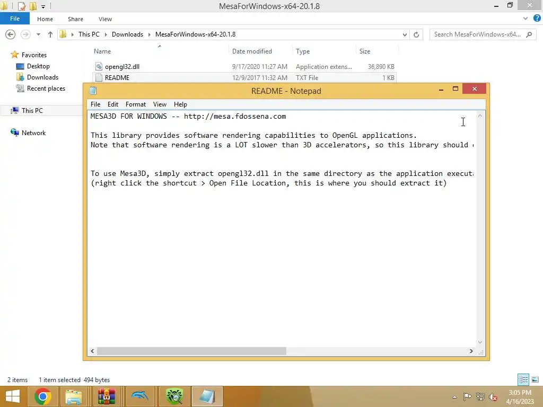Navigate to Downloads in the breadcrumb
This screenshot has height=407, width=543.
[x=127, y=34]
